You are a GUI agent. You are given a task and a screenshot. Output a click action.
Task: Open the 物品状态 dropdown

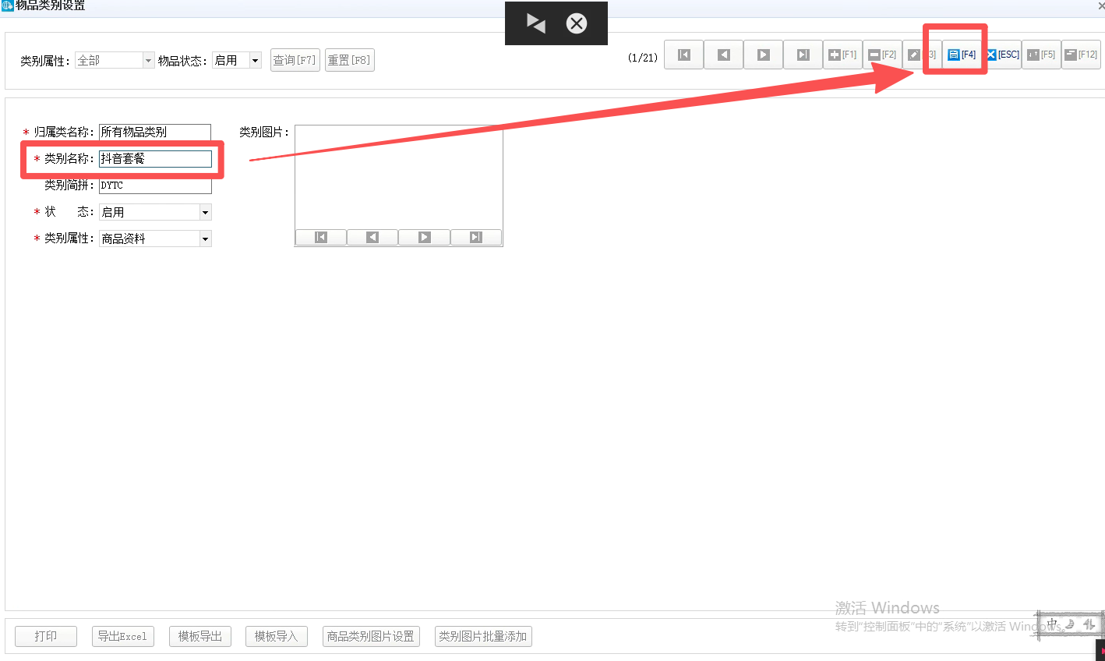point(255,60)
